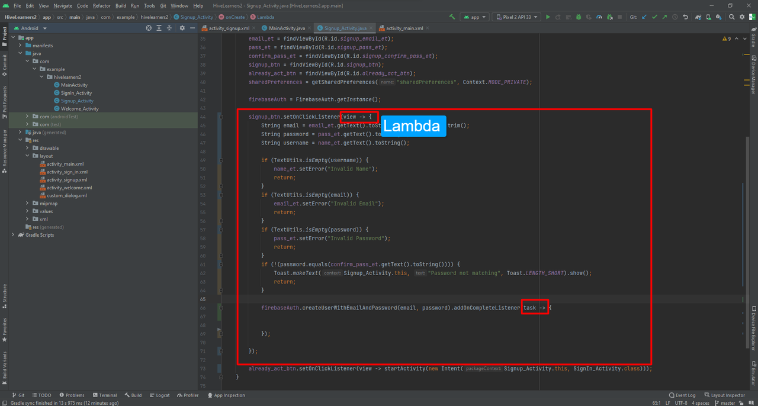Image resolution: width=758 pixels, height=406 pixels.
Task: Open the Pixel 2 API 33 device dropdown
Action: point(516,17)
